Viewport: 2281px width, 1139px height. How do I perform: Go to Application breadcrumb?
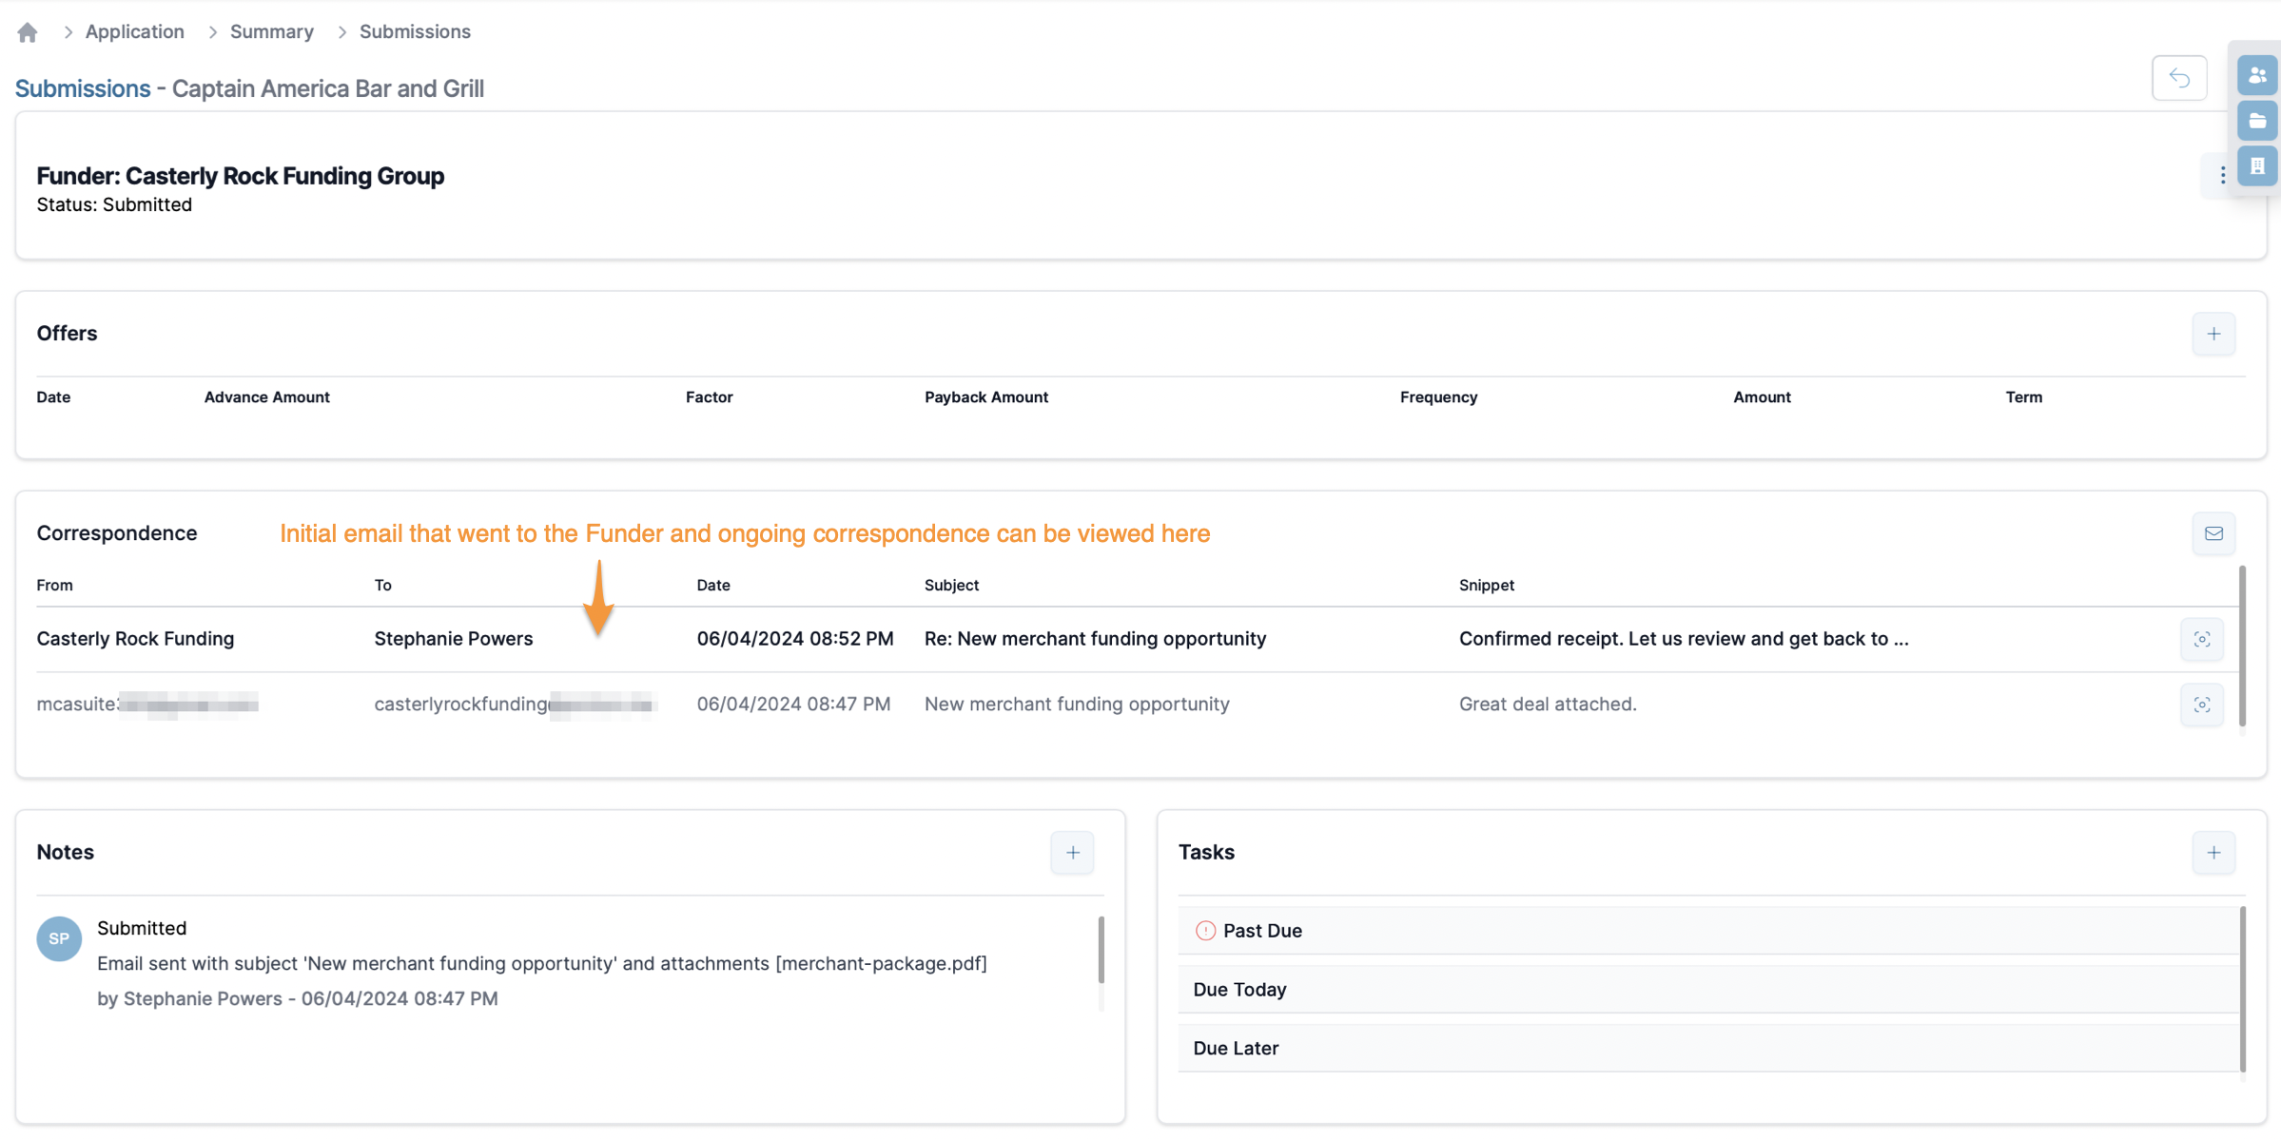[134, 31]
